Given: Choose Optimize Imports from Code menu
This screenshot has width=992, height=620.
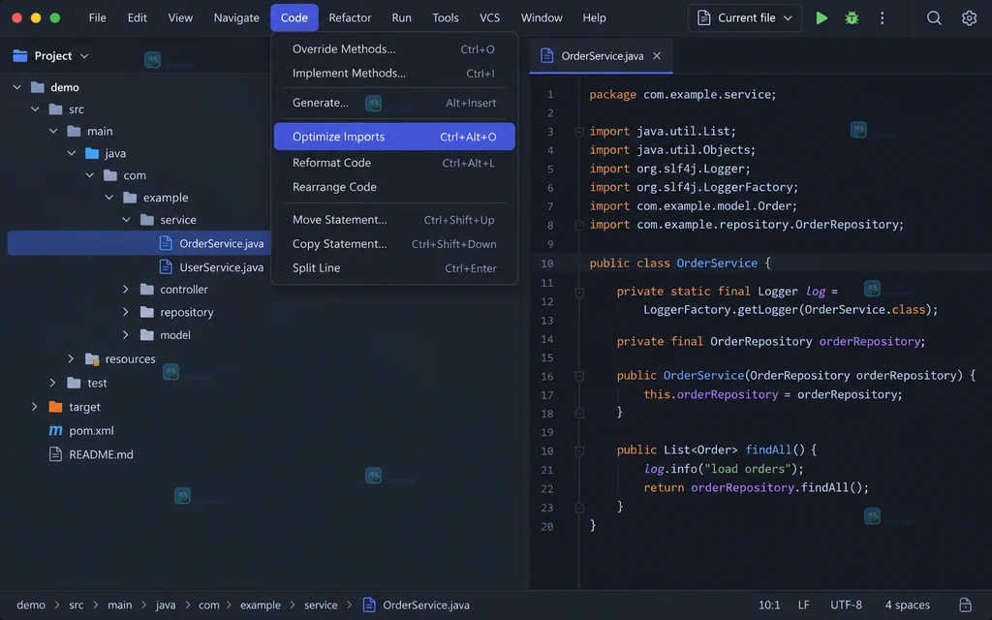Looking at the screenshot, I should [x=394, y=137].
